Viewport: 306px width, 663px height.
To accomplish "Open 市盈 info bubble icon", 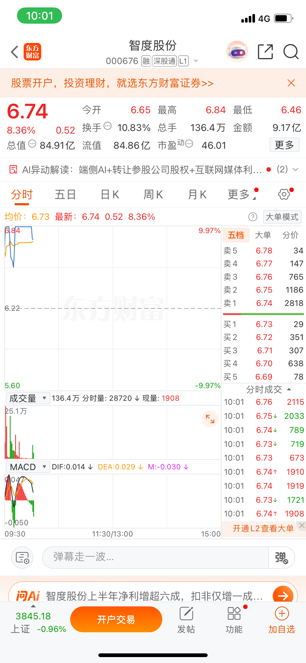I will pyautogui.click(x=189, y=144).
